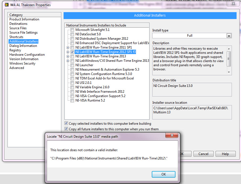241x184 pixels.
Task: Open the Shortcuts category
Action: tap(16, 37)
